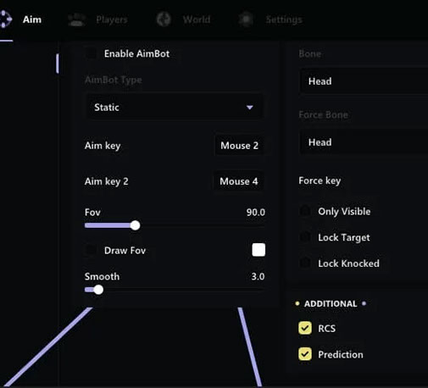
Task: Disable the Prediction checkbox
Action: pyautogui.click(x=305, y=354)
